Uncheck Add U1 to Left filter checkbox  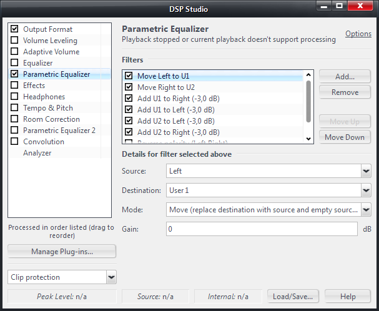coord(129,109)
